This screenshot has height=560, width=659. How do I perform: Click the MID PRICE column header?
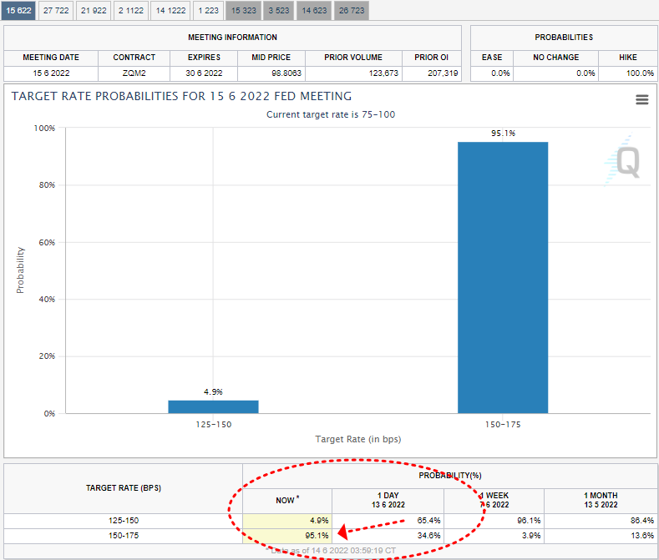pos(271,58)
